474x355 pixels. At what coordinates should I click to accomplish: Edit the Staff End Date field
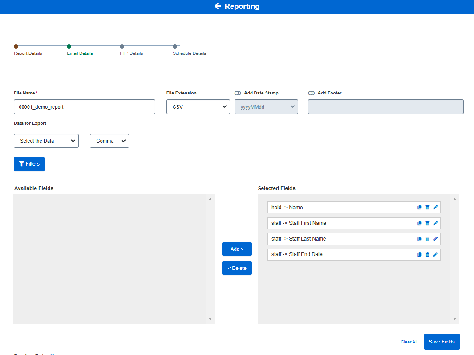pyautogui.click(x=435, y=254)
